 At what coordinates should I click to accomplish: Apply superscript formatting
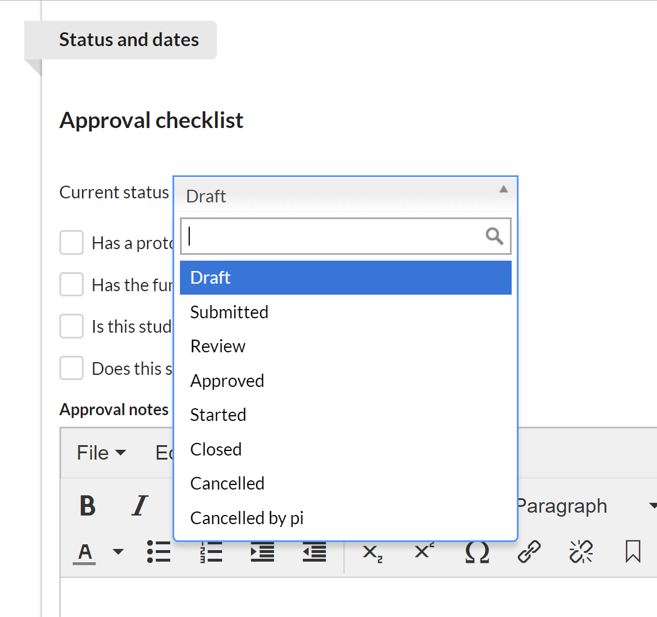click(424, 552)
